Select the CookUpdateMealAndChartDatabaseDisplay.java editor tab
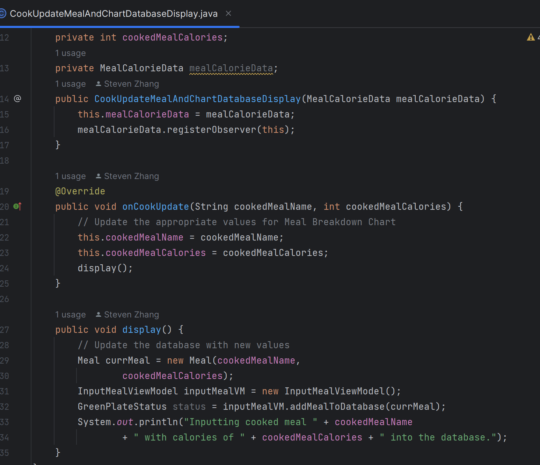 [114, 14]
